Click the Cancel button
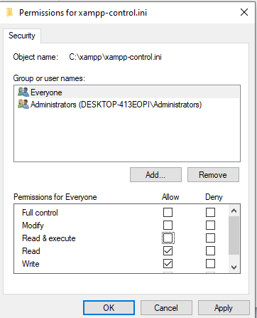The image size is (257, 318). [x=166, y=308]
